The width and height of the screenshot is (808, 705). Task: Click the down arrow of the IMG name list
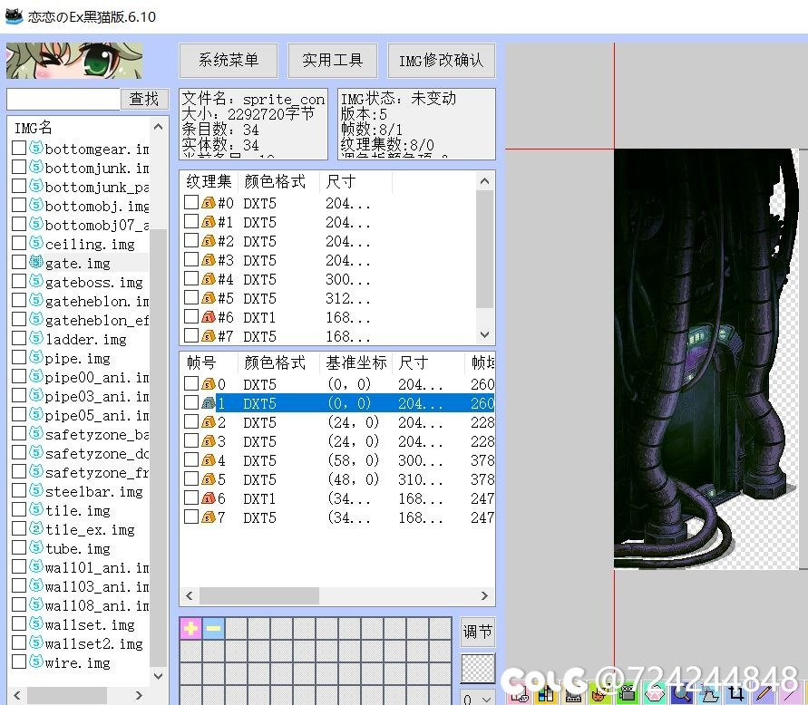158,675
